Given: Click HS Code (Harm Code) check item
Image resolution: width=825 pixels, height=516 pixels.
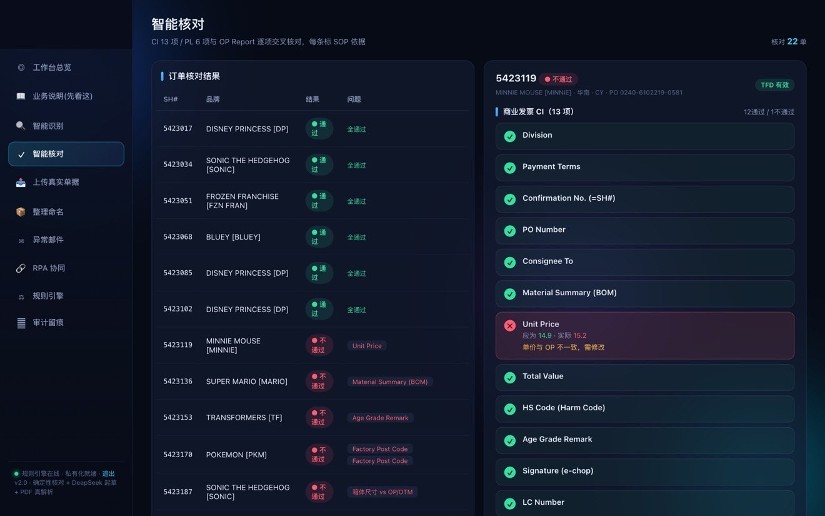Looking at the screenshot, I should (x=645, y=408).
